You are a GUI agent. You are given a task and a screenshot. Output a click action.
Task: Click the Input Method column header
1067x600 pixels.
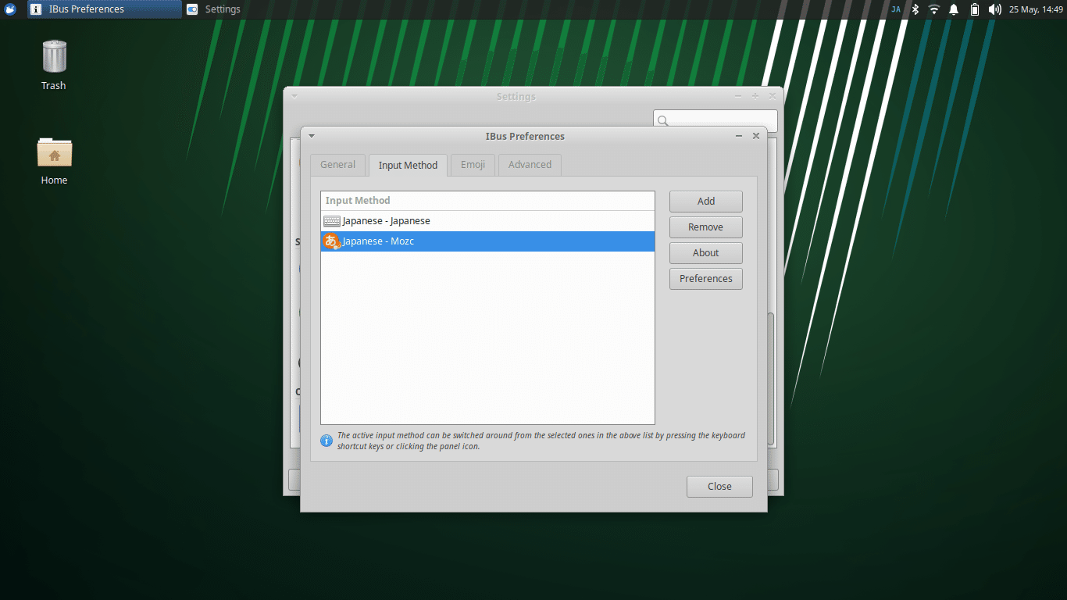pos(487,201)
